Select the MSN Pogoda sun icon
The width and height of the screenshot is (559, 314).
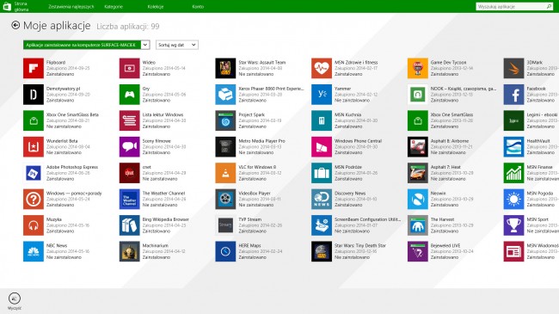[x=513, y=199]
